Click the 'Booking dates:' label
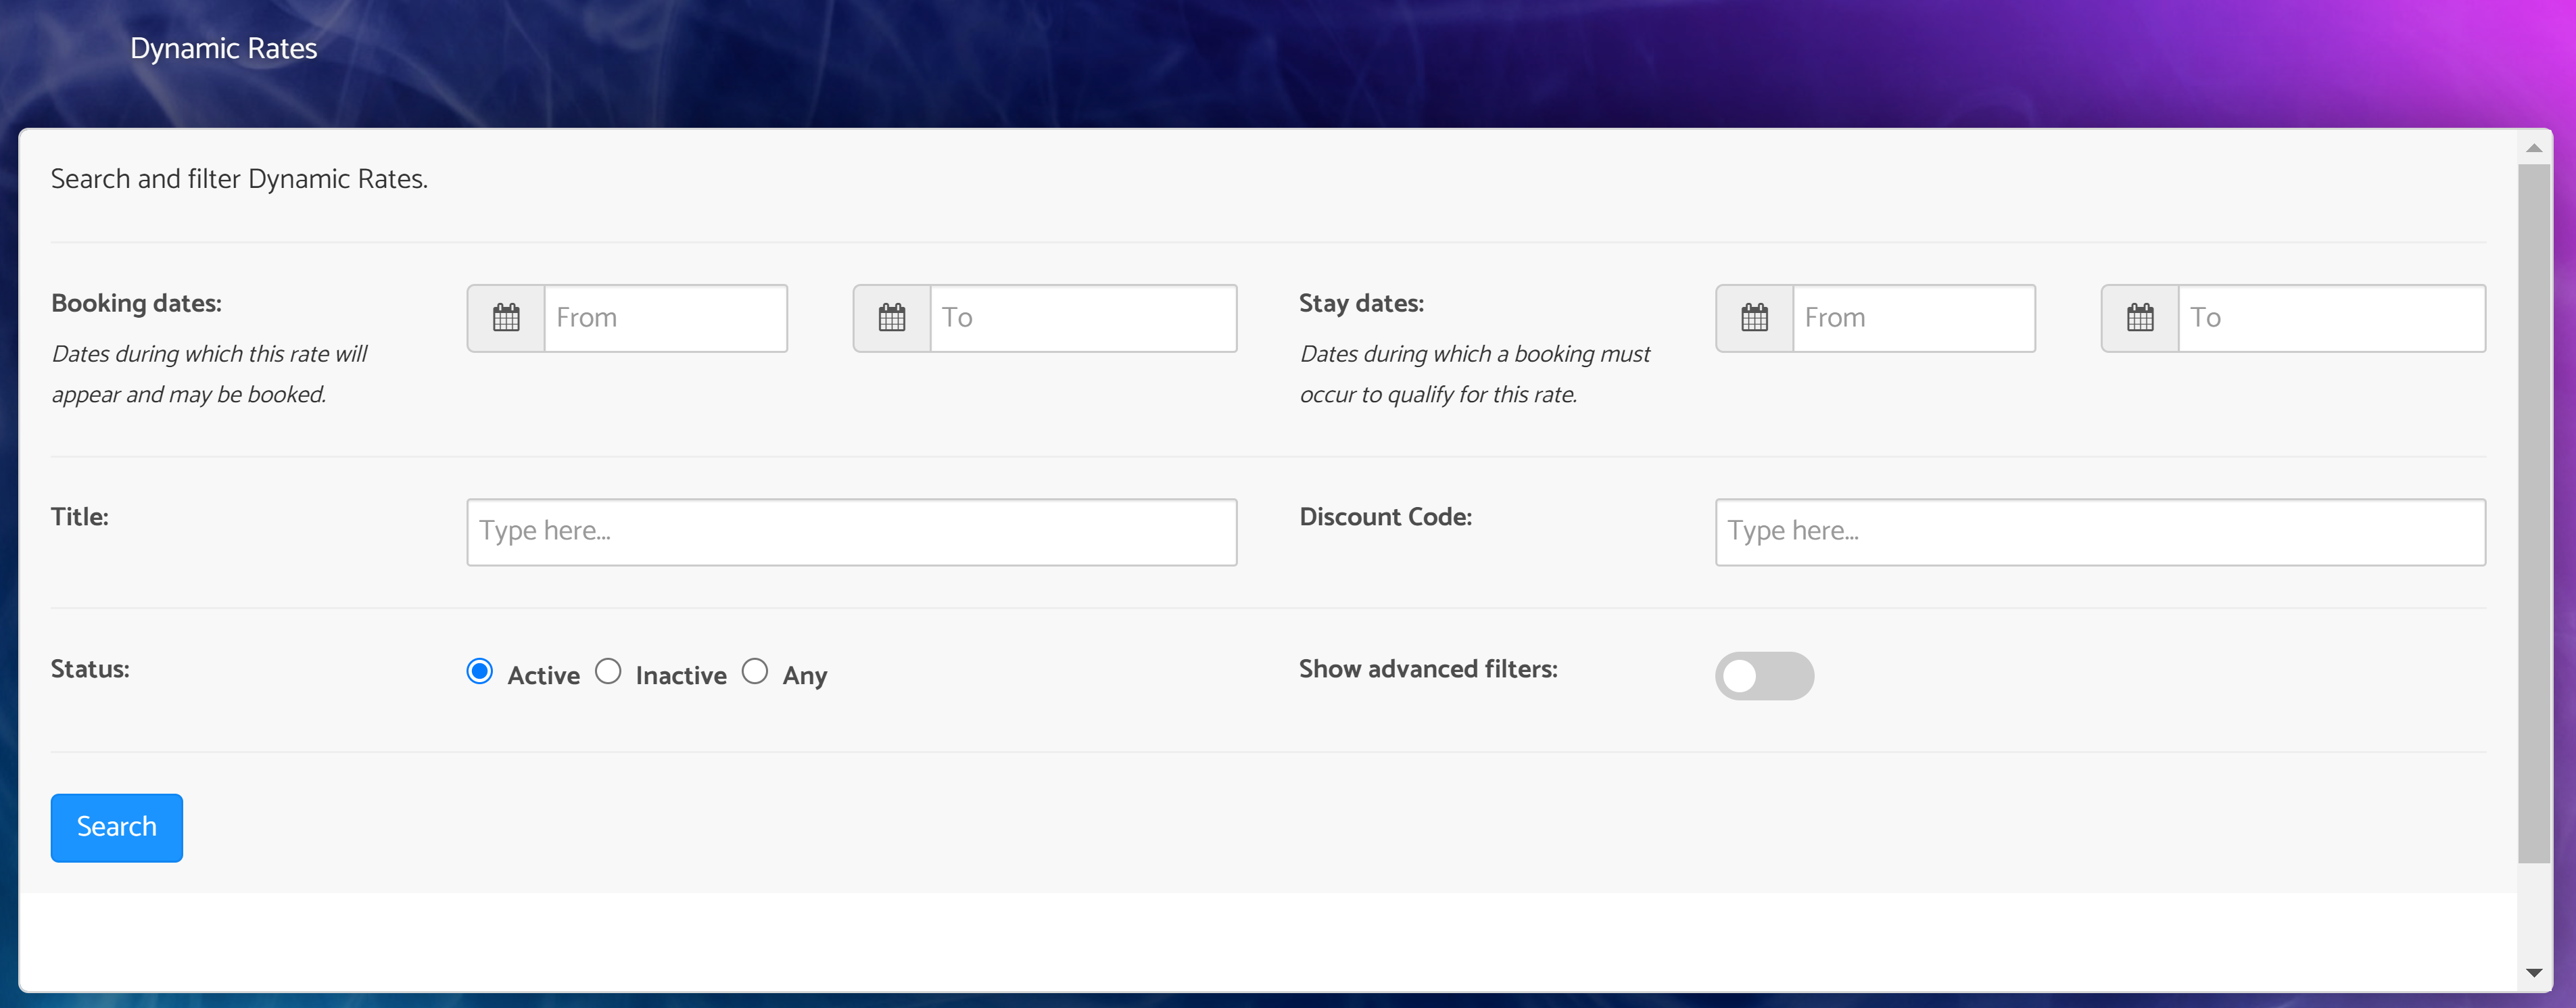This screenshot has width=2576, height=1008. 137,304
